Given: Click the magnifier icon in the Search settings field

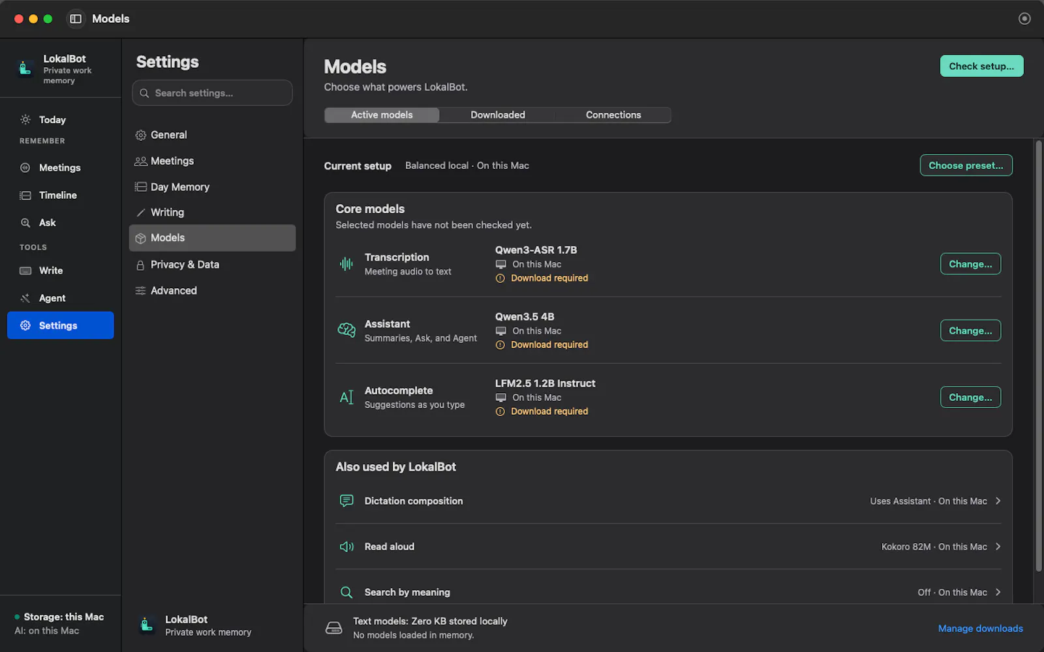Looking at the screenshot, I should [x=144, y=93].
